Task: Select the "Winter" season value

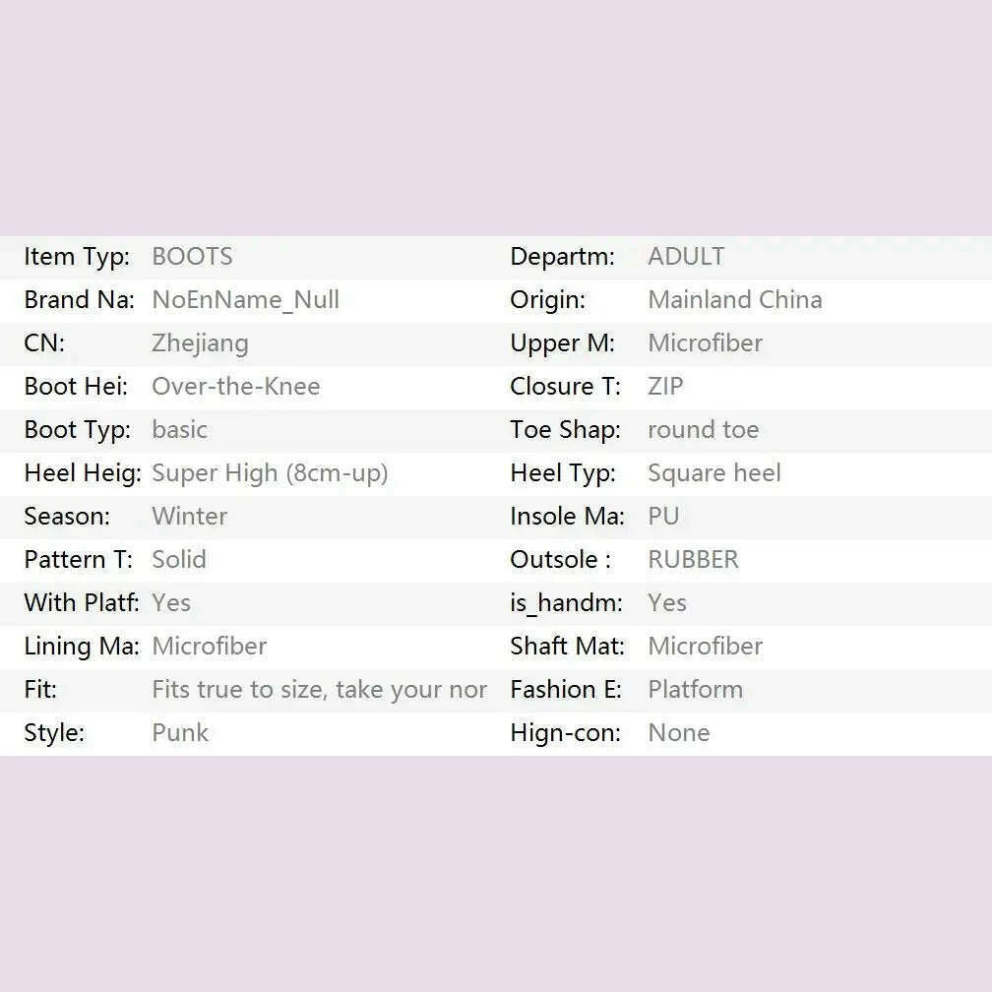Action: pos(189,517)
